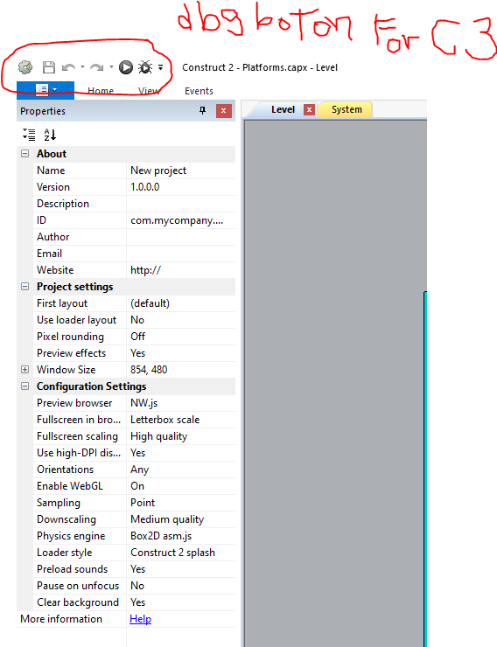Open the blue File menu button

click(x=45, y=89)
